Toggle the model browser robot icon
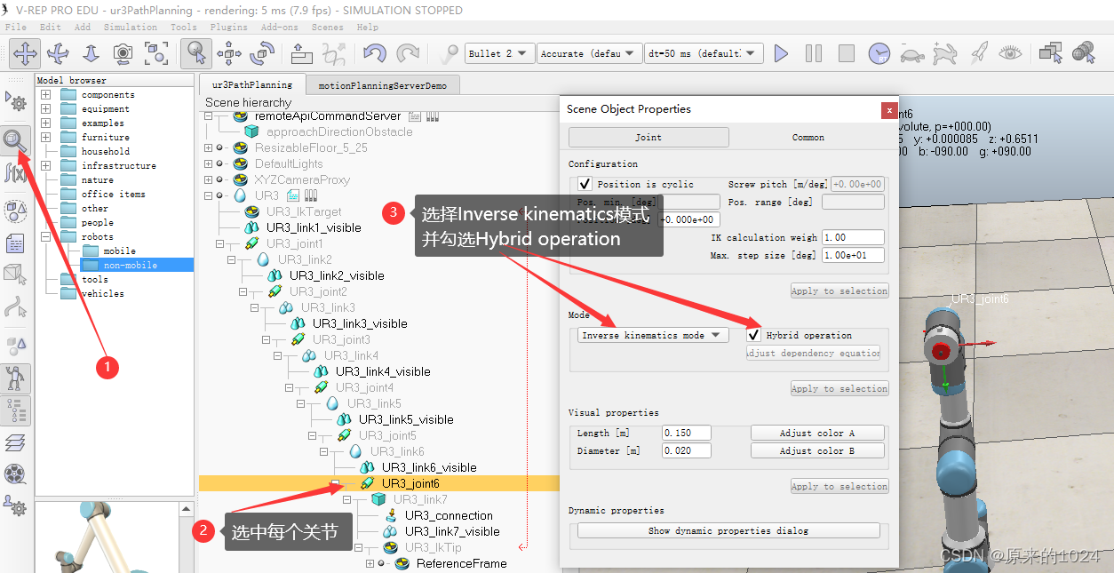This screenshot has width=1114, height=573. pyautogui.click(x=16, y=378)
